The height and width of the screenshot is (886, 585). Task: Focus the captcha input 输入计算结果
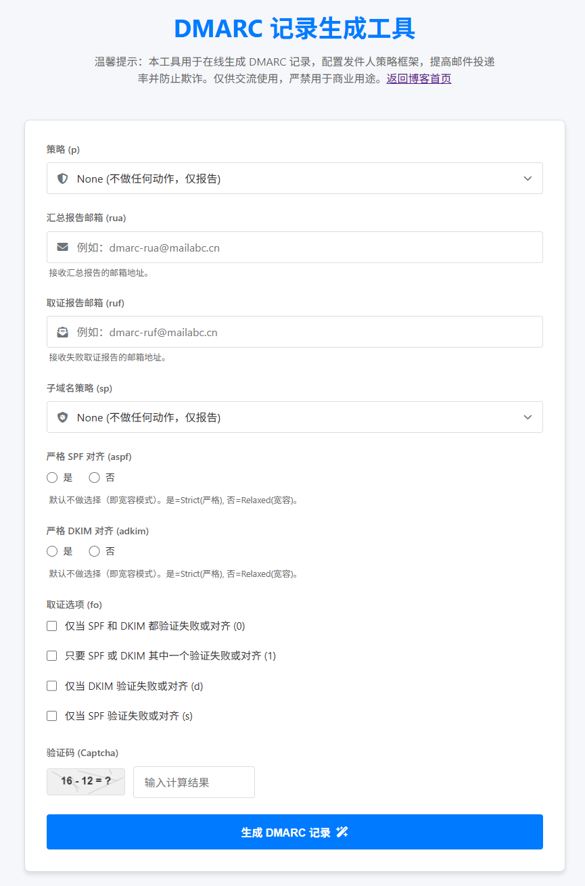click(194, 782)
